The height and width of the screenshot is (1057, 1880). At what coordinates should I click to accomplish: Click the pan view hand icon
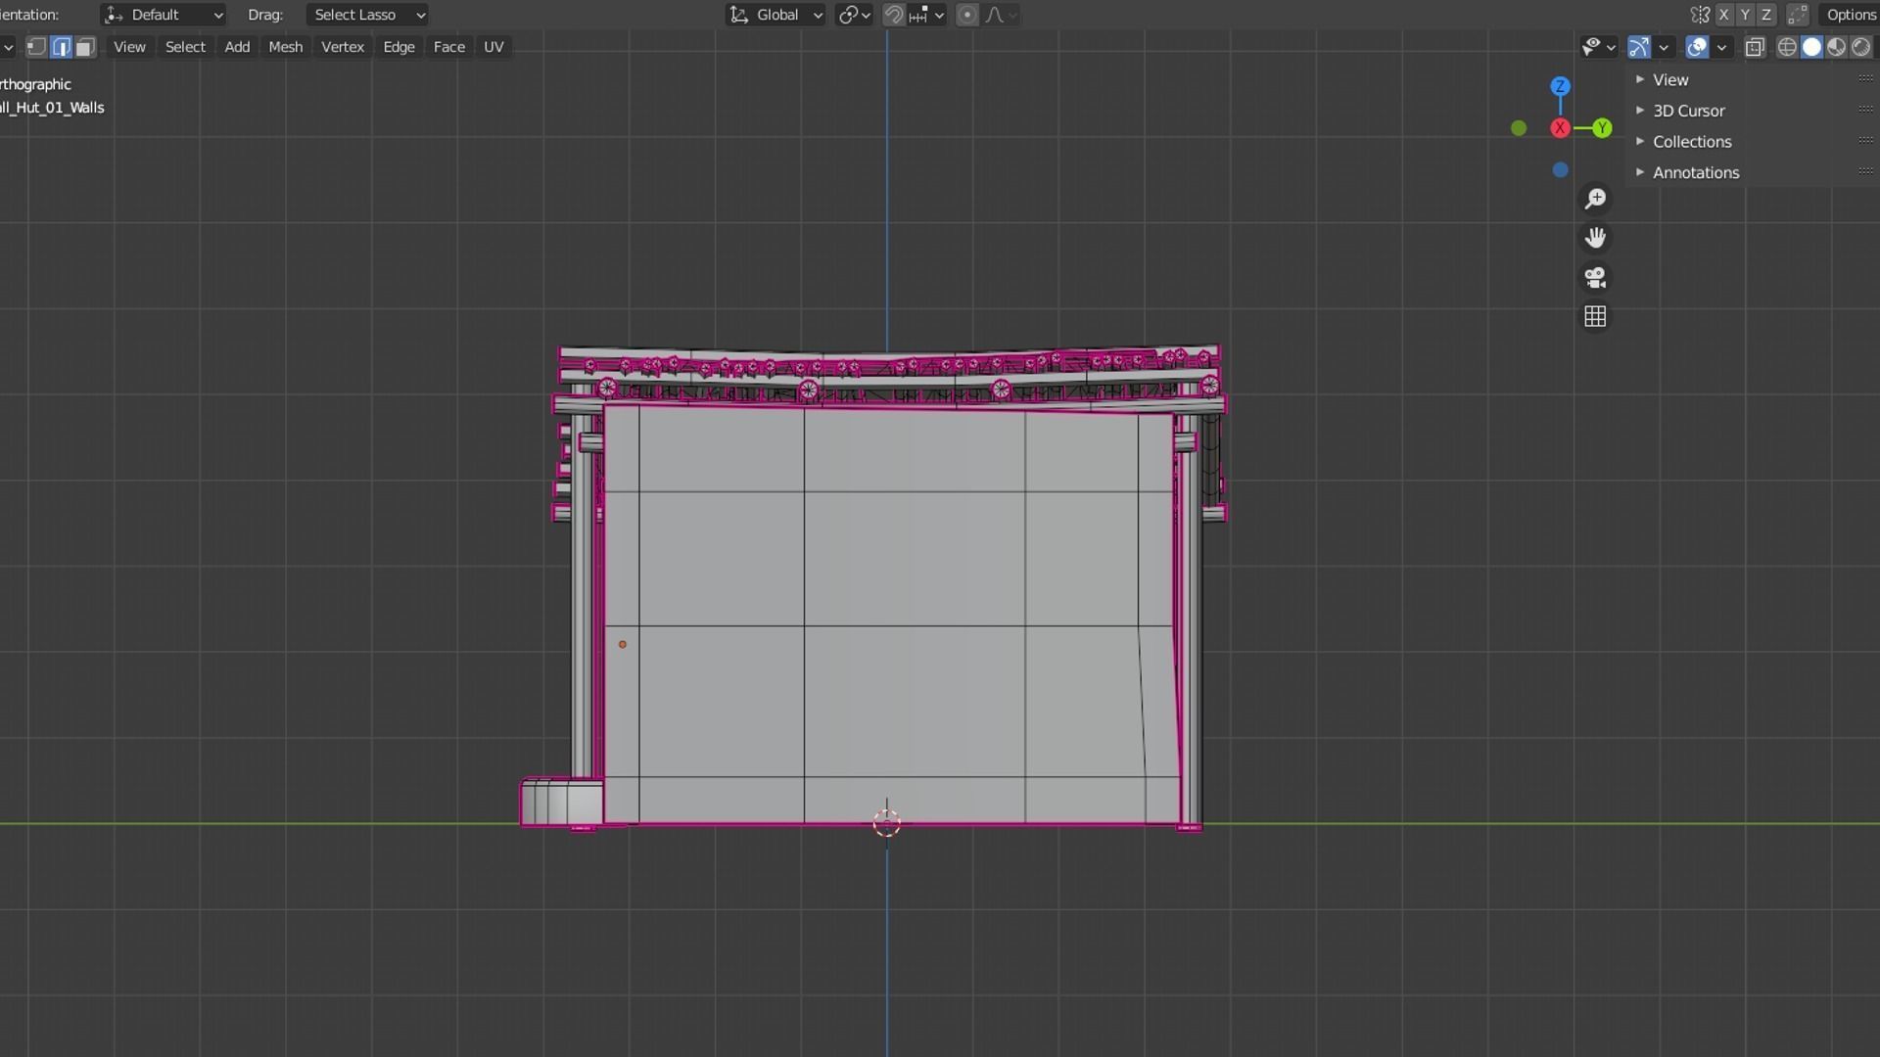point(1595,238)
